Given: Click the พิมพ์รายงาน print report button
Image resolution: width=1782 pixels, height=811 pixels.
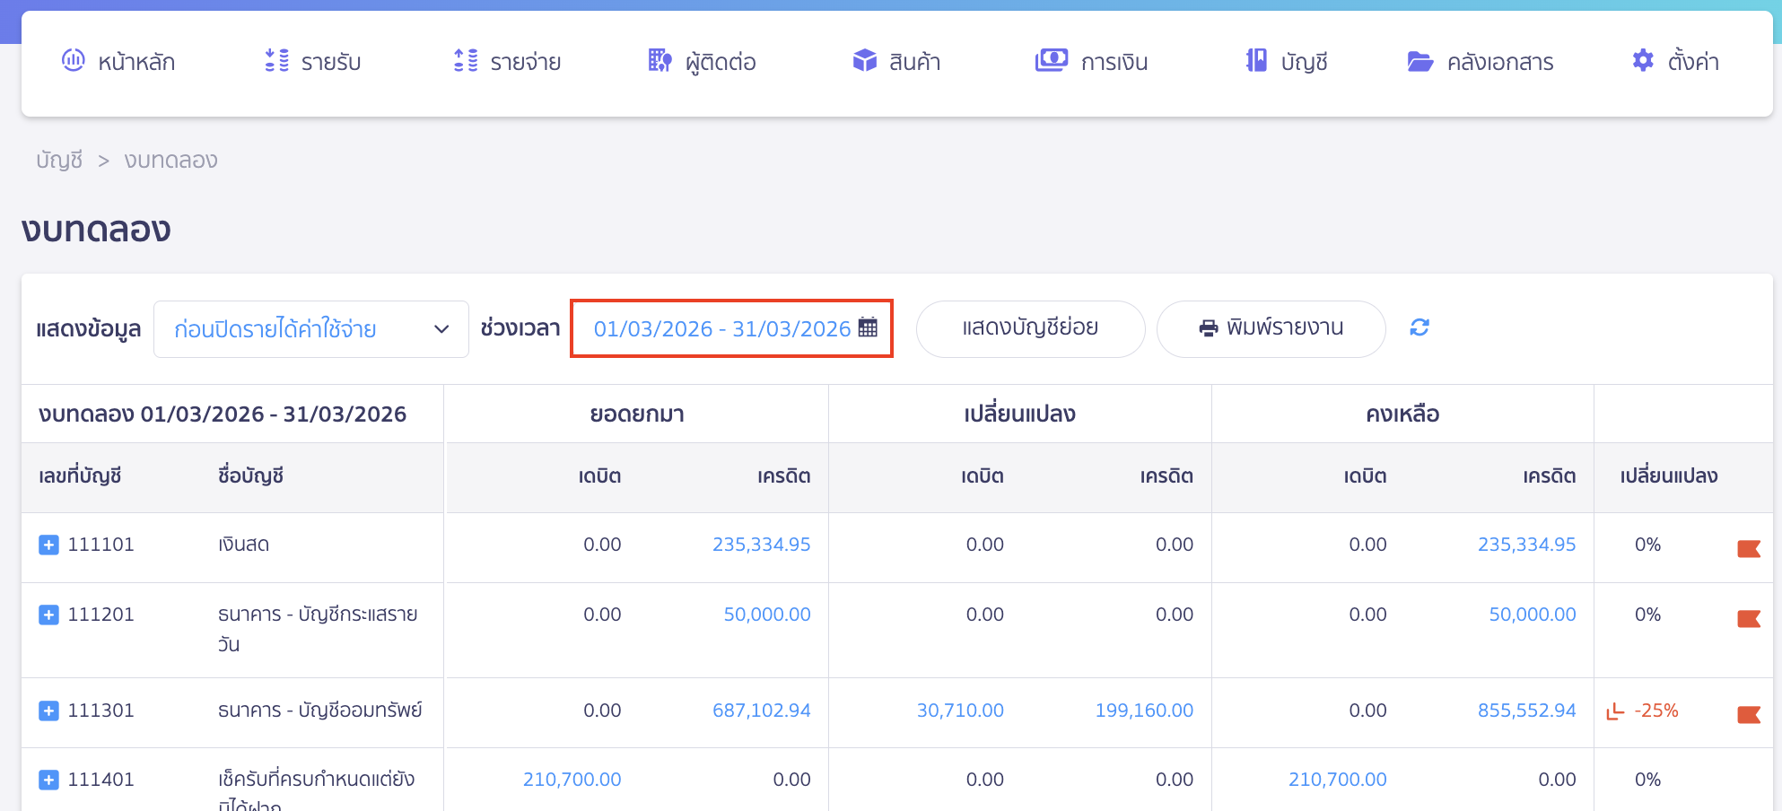Looking at the screenshot, I should [1271, 329].
